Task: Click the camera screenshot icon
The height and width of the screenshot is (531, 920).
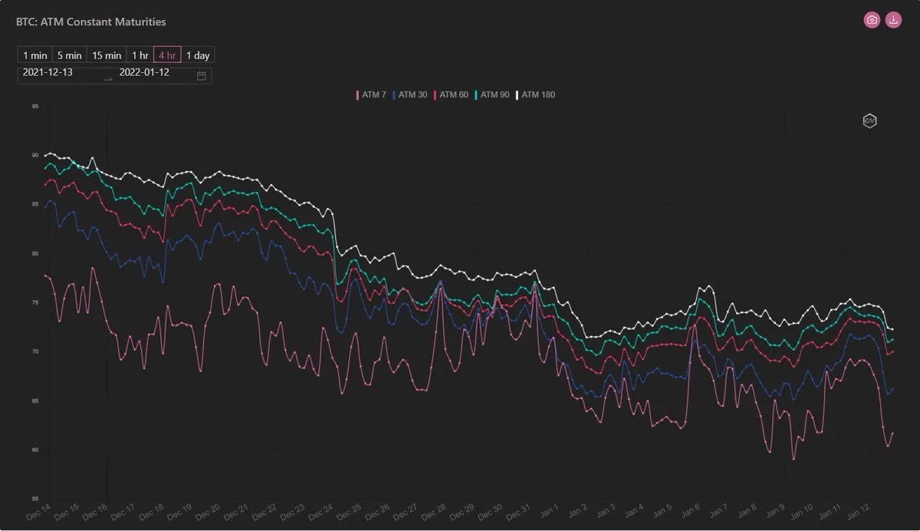Action: click(x=872, y=21)
